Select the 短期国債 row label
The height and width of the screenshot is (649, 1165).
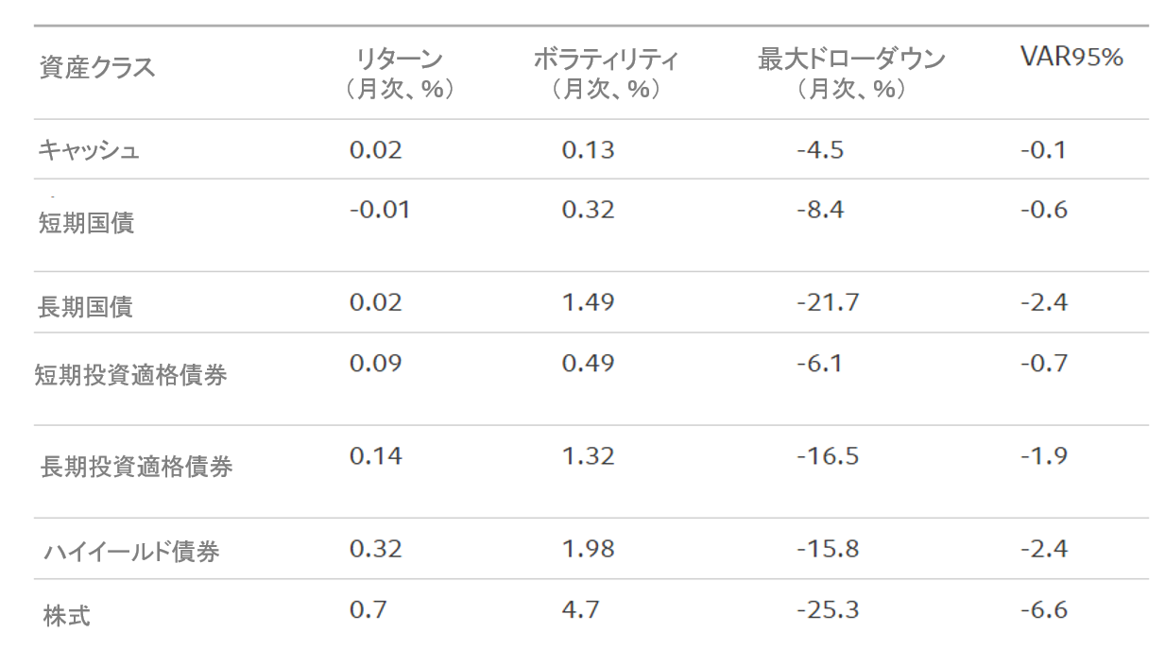(x=86, y=223)
